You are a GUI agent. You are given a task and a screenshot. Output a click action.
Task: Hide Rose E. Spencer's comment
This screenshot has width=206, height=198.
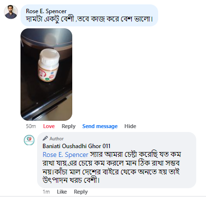[130, 126]
